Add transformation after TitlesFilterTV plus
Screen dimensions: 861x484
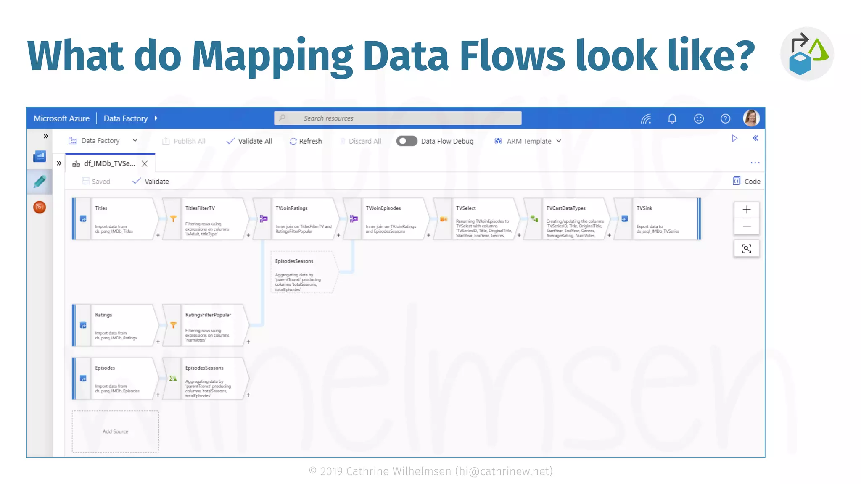[248, 235]
